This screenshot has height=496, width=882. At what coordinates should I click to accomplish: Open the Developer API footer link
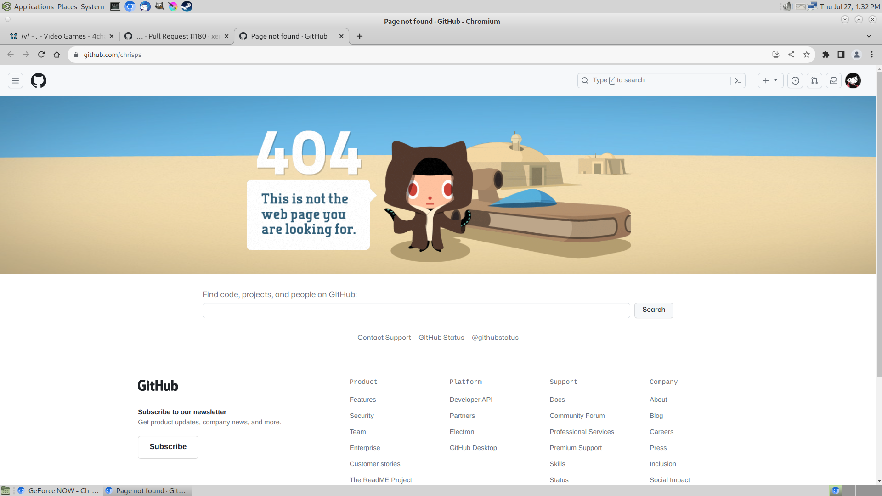tap(471, 400)
